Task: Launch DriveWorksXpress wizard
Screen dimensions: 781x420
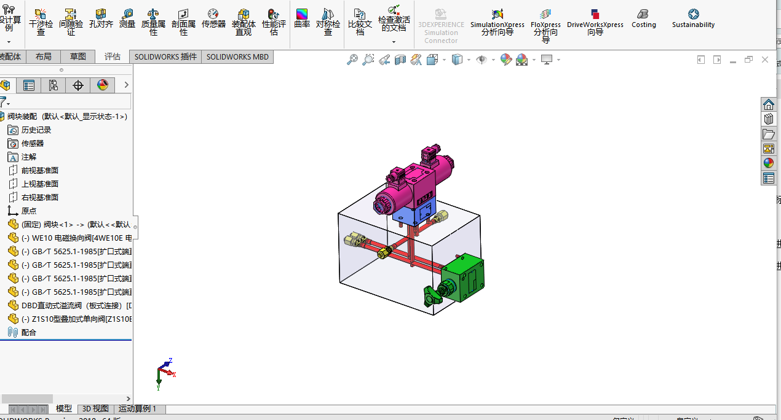Action: tap(595, 22)
